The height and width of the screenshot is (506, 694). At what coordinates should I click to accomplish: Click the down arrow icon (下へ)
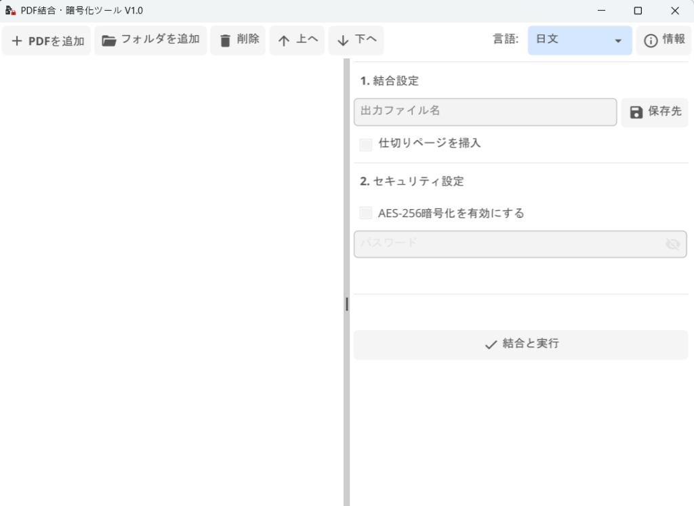343,41
